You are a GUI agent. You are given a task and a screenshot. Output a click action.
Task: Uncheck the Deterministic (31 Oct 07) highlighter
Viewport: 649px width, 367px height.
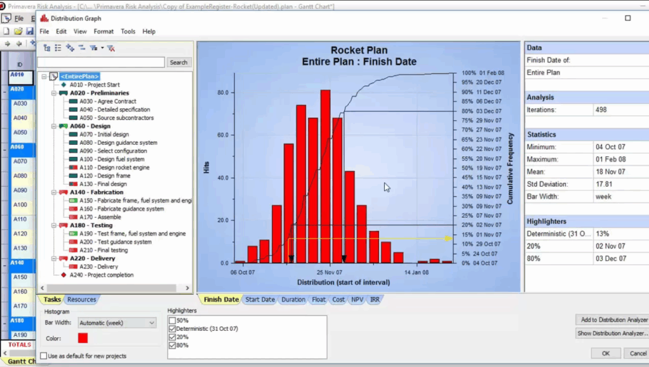(x=172, y=328)
